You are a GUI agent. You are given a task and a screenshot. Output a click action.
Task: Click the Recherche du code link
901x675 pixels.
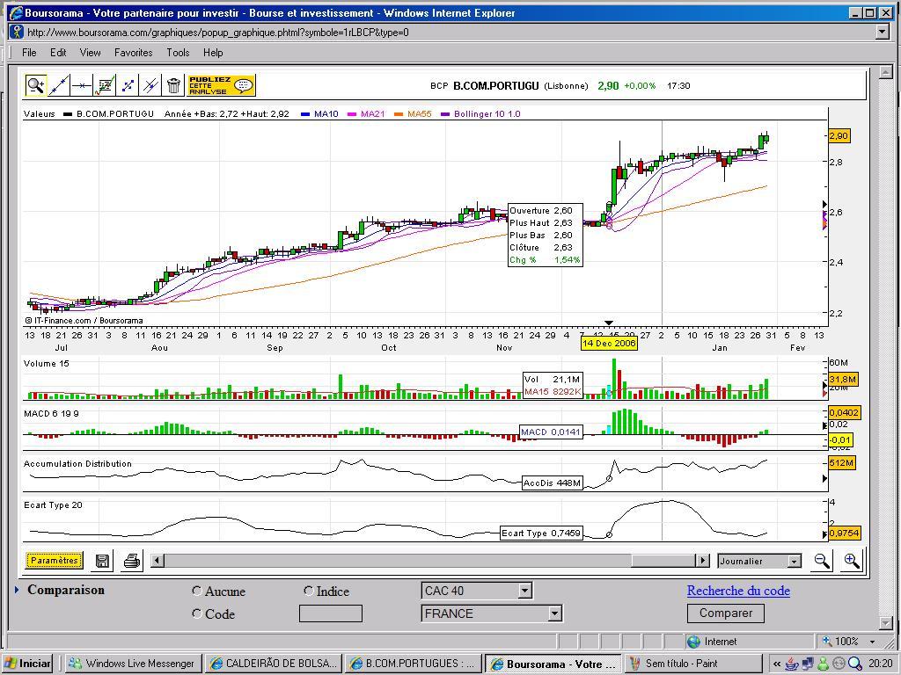pyautogui.click(x=738, y=590)
